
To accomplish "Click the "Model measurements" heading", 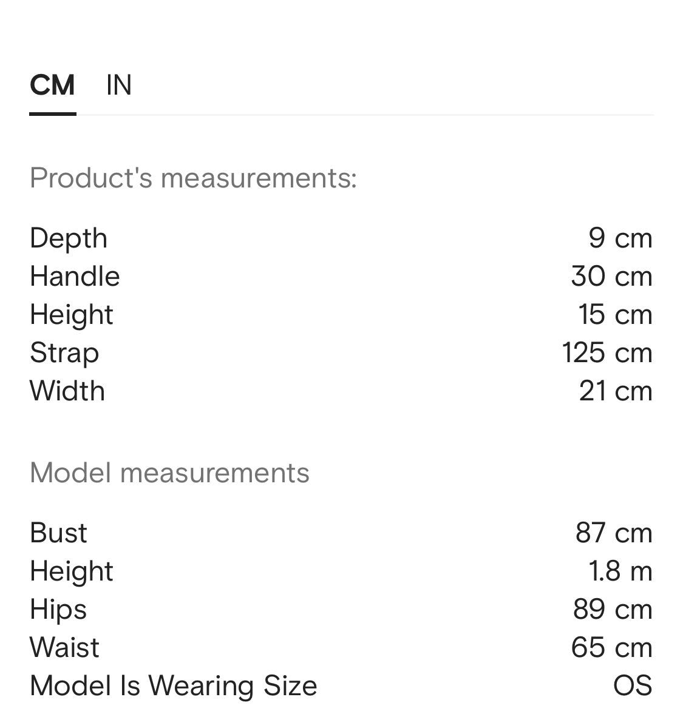I will 169,473.
